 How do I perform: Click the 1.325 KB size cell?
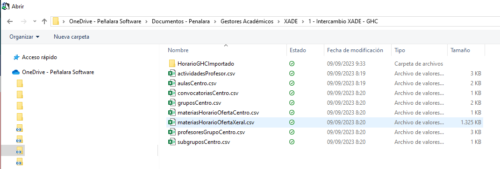coord(471,122)
